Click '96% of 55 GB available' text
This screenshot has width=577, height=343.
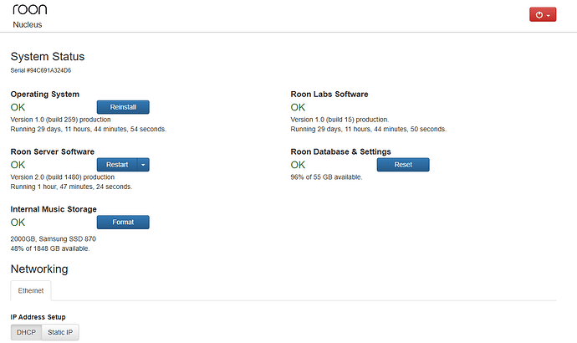coord(326,177)
